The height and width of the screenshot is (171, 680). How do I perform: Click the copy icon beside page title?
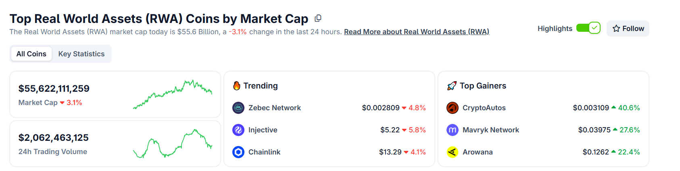click(x=318, y=18)
